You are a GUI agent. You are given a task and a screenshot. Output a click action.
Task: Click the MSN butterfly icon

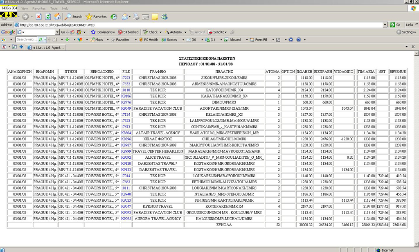[80, 40]
